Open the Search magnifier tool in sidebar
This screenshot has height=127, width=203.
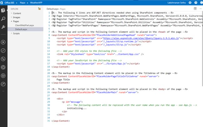pos(3,19)
